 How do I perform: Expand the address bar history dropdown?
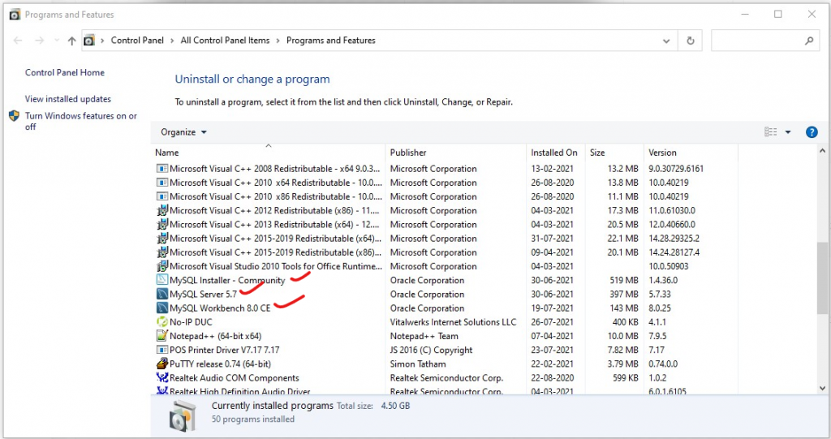[666, 41]
